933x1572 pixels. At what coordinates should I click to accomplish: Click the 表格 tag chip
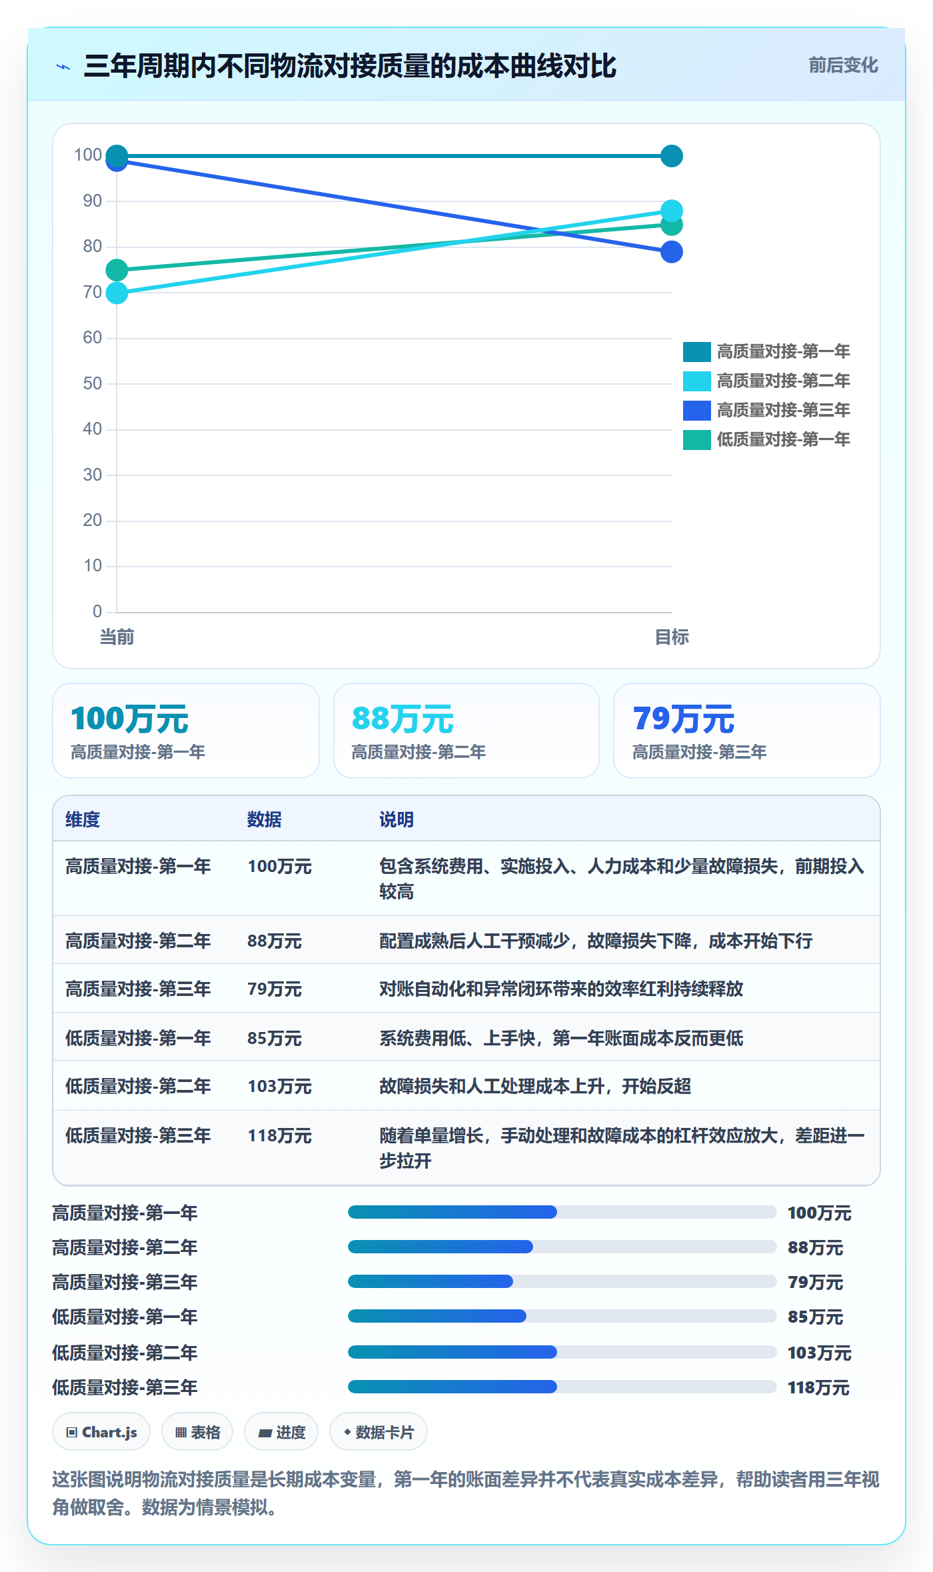tap(197, 1431)
